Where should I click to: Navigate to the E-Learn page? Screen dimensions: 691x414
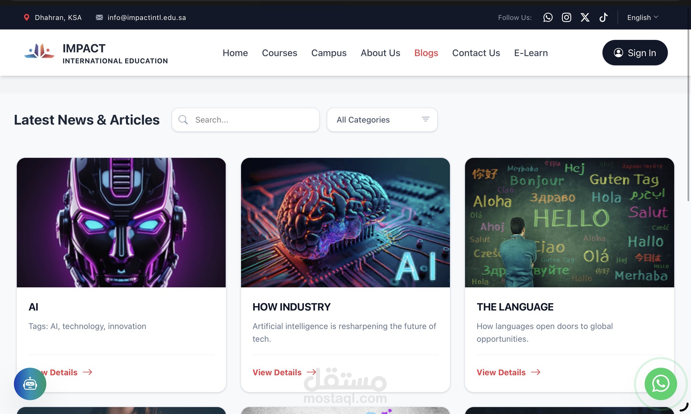click(x=531, y=53)
